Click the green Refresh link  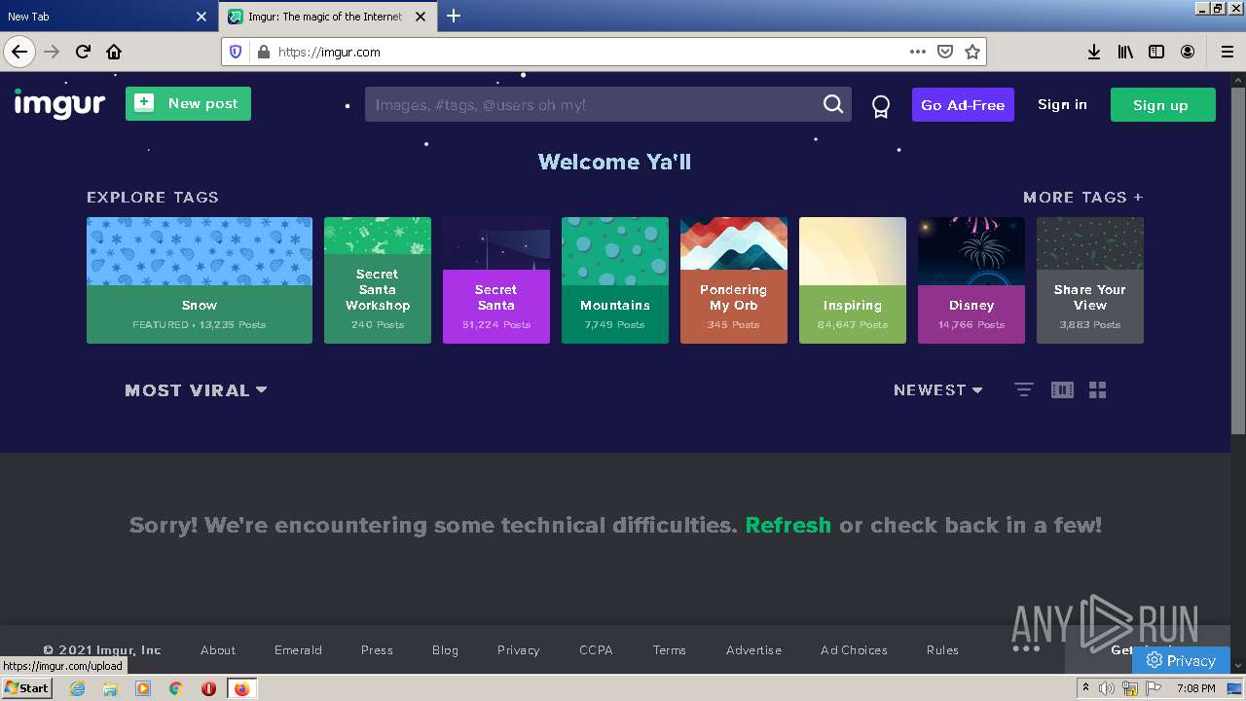(788, 526)
